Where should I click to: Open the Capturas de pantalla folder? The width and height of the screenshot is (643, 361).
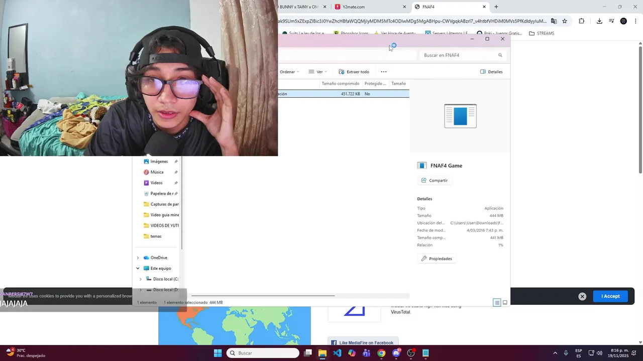(161, 204)
